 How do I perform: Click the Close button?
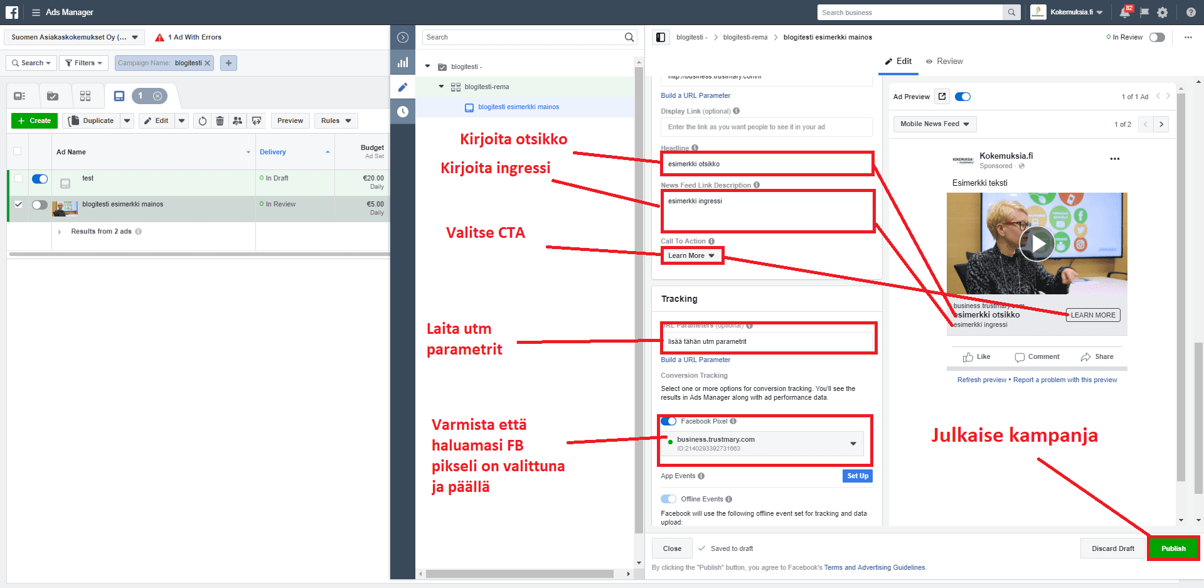(672, 548)
